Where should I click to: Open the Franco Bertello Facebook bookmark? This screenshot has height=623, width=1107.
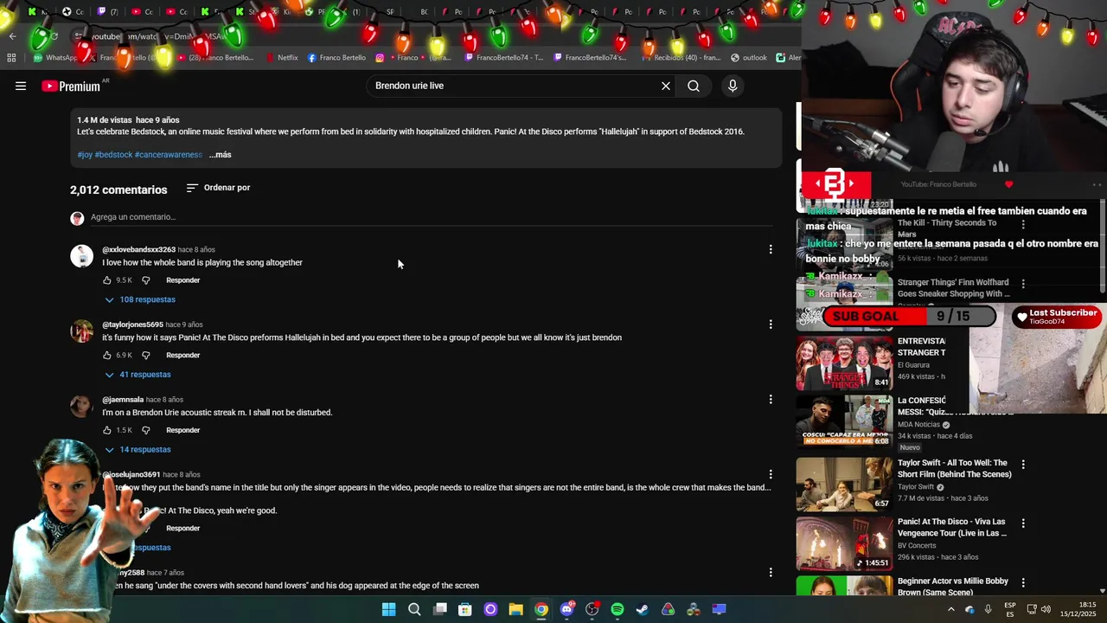(x=336, y=58)
